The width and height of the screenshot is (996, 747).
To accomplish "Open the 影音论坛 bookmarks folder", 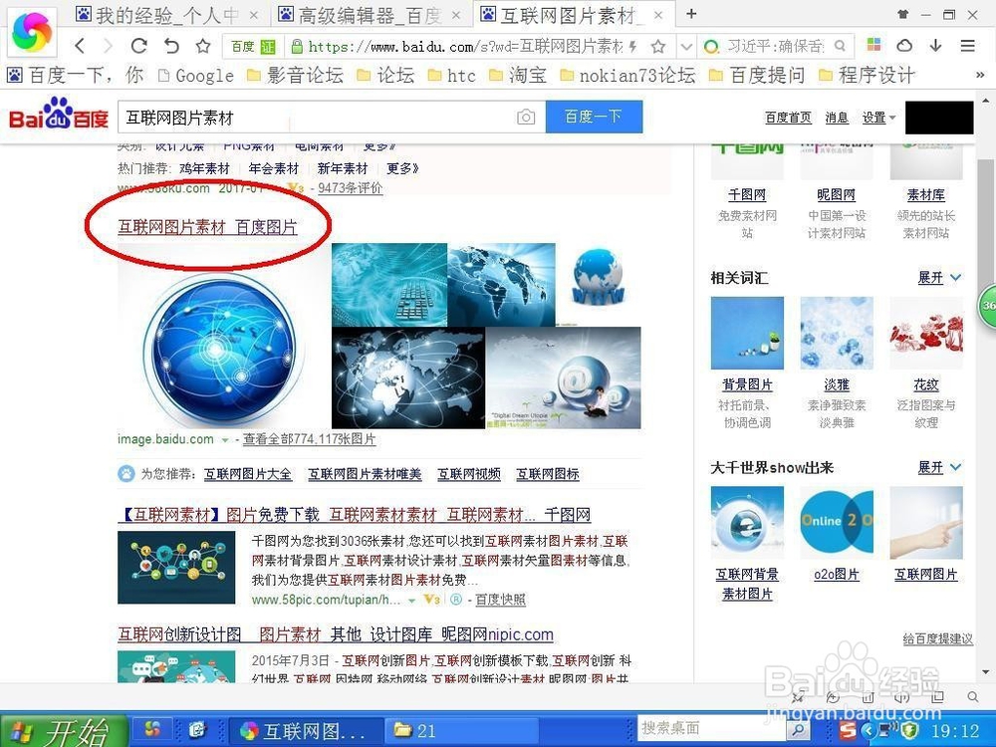I will (x=295, y=75).
